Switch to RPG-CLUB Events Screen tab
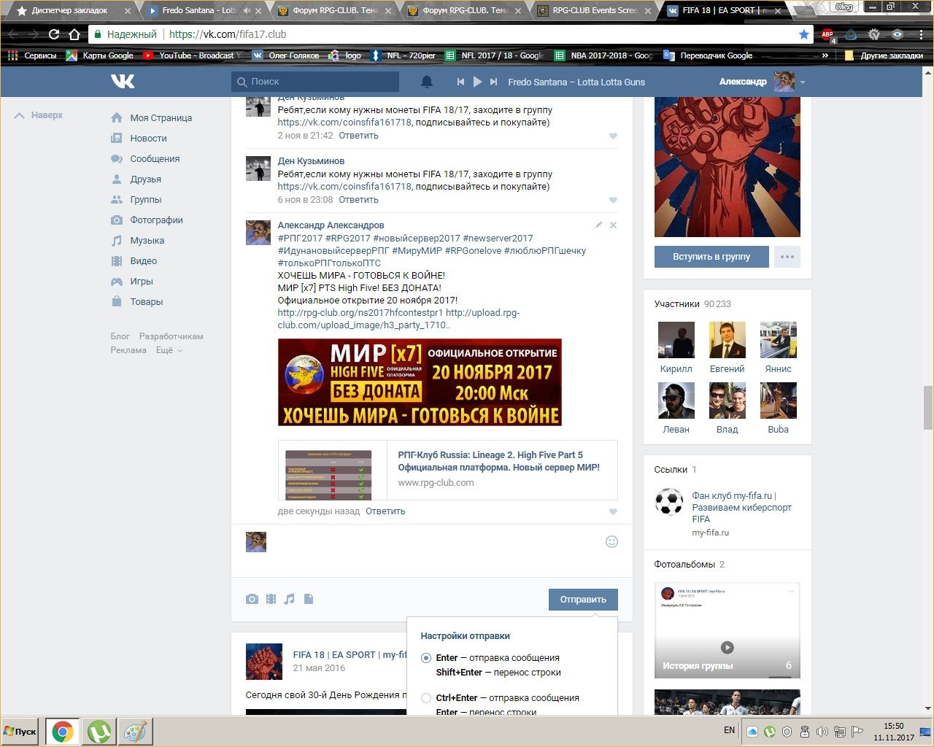This screenshot has height=747, width=934. point(595,11)
